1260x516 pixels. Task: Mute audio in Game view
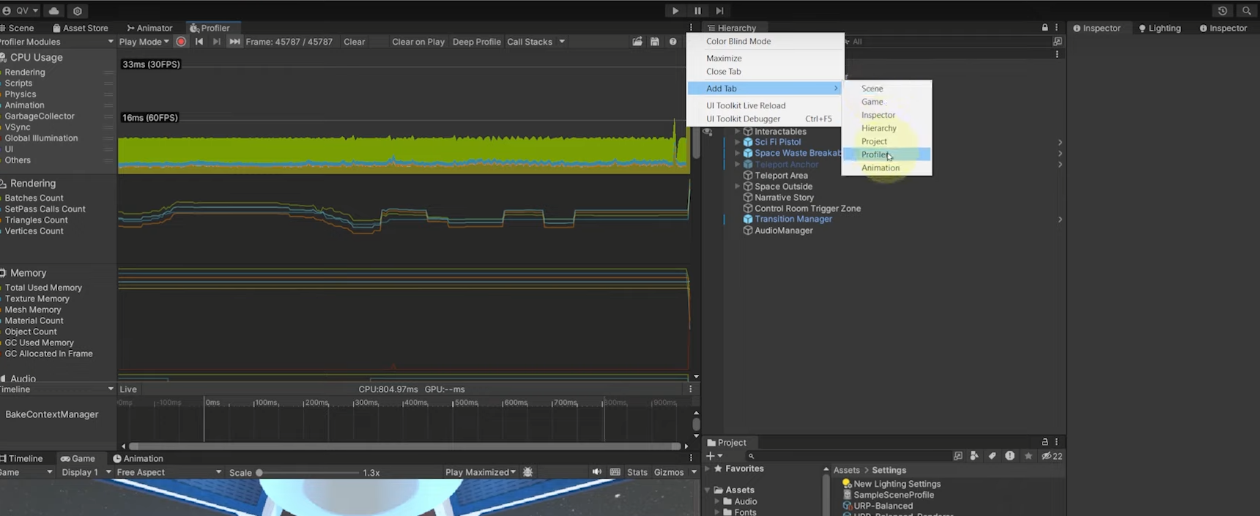pos(597,472)
